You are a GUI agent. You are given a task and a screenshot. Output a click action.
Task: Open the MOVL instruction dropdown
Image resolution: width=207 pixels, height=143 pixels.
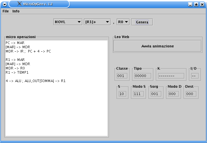pyautogui.click(x=68, y=22)
